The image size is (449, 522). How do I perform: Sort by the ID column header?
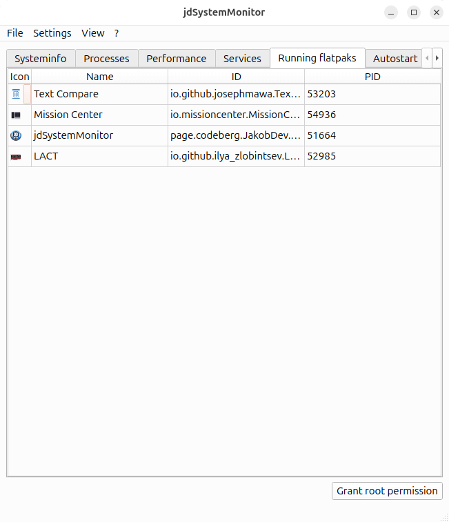[x=236, y=77]
